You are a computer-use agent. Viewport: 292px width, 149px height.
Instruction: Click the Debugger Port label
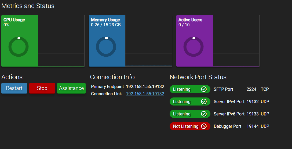click(x=227, y=126)
